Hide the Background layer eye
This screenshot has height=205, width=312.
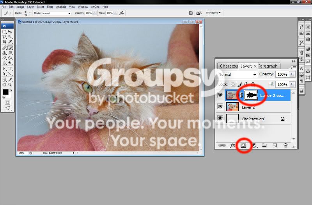(220, 118)
